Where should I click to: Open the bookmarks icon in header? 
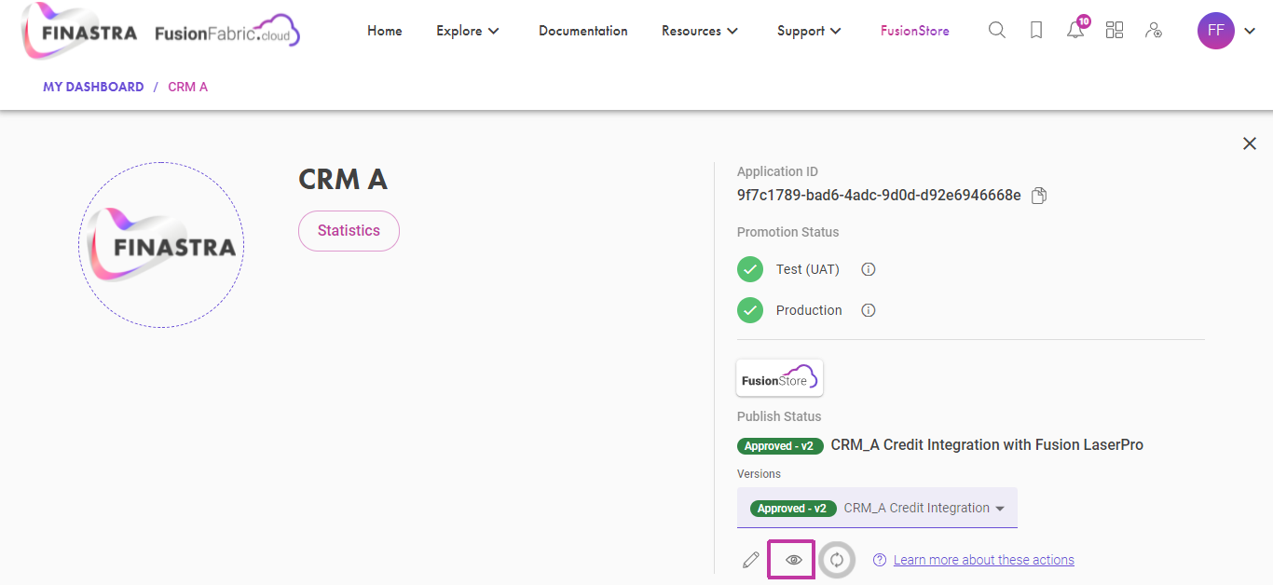(x=1036, y=31)
